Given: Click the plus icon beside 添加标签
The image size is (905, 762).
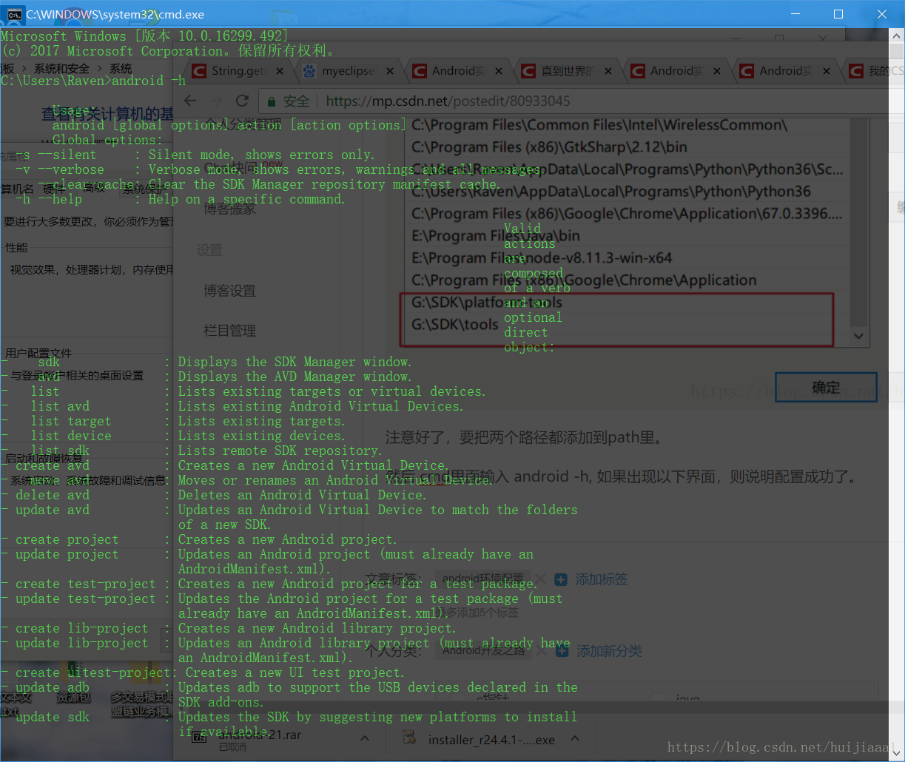Looking at the screenshot, I should (x=562, y=579).
